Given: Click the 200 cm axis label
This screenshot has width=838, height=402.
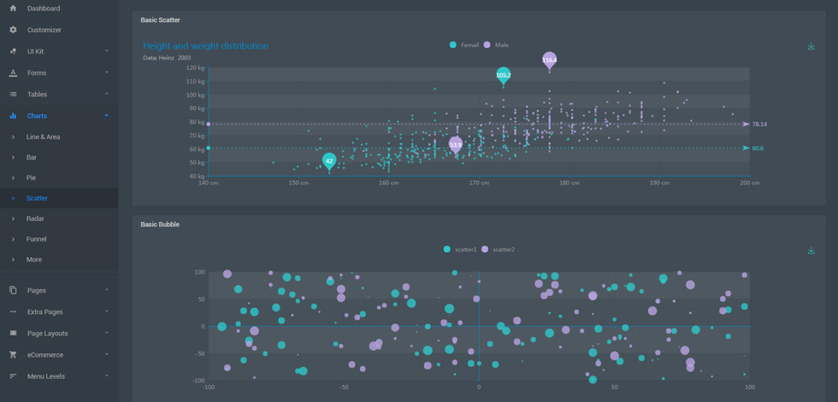Looking at the screenshot, I should point(749,183).
